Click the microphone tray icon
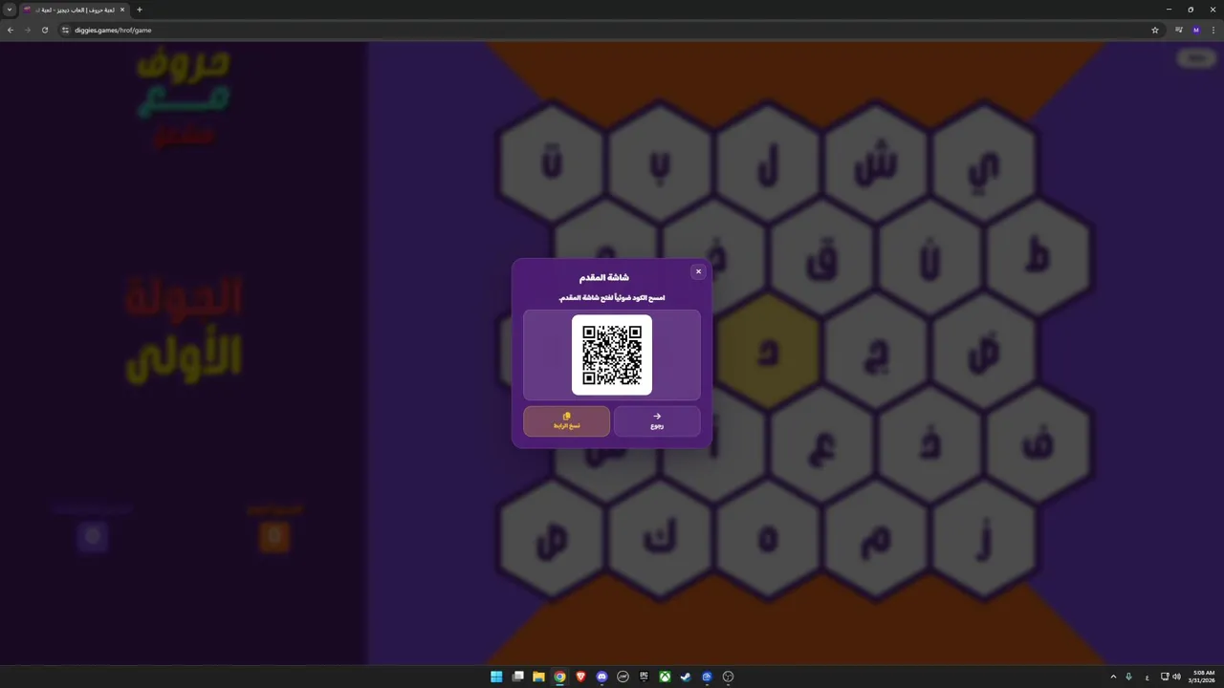 [1129, 677]
